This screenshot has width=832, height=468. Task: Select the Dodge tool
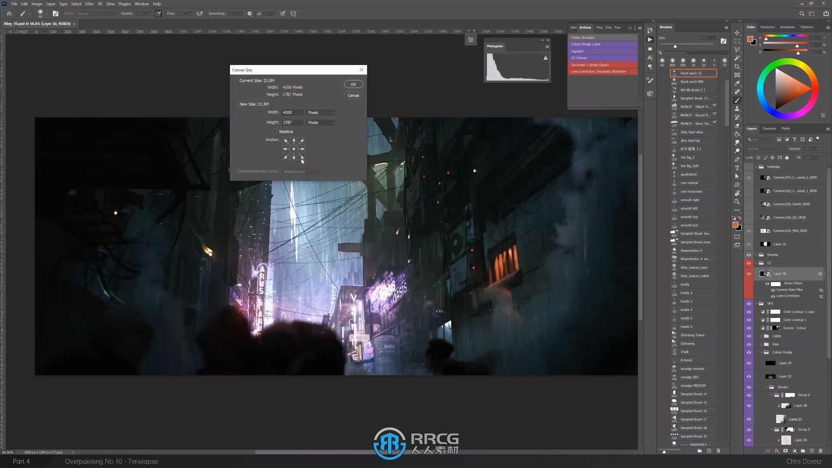click(x=737, y=151)
